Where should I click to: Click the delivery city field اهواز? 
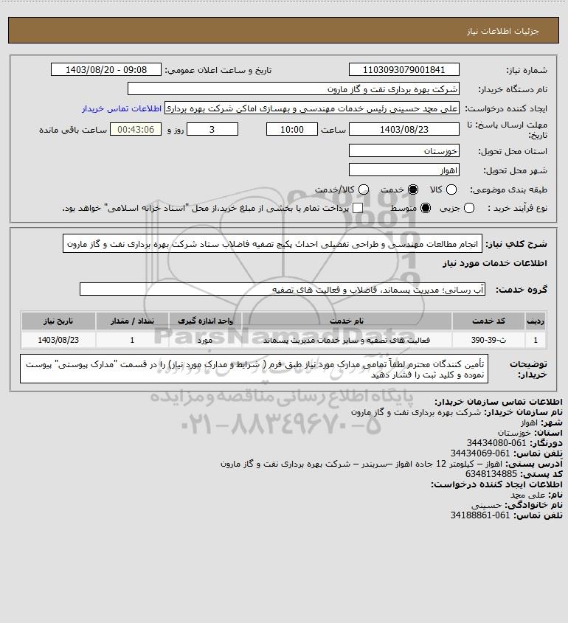(404, 170)
